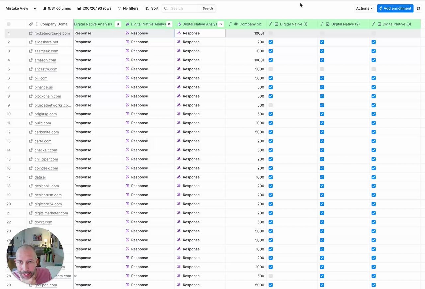
Task: Click the AI icon in row 2's third analysis cell
Action: click(x=179, y=42)
